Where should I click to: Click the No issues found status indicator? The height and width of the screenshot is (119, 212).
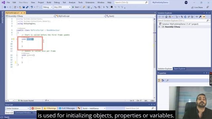(26, 100)
